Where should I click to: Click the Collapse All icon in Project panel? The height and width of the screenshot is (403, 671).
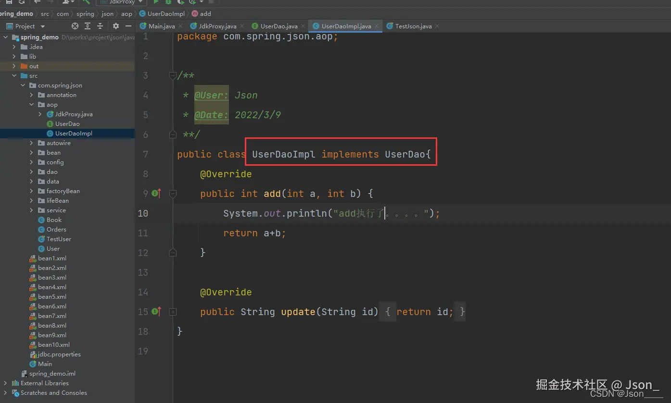click(100, 26)
